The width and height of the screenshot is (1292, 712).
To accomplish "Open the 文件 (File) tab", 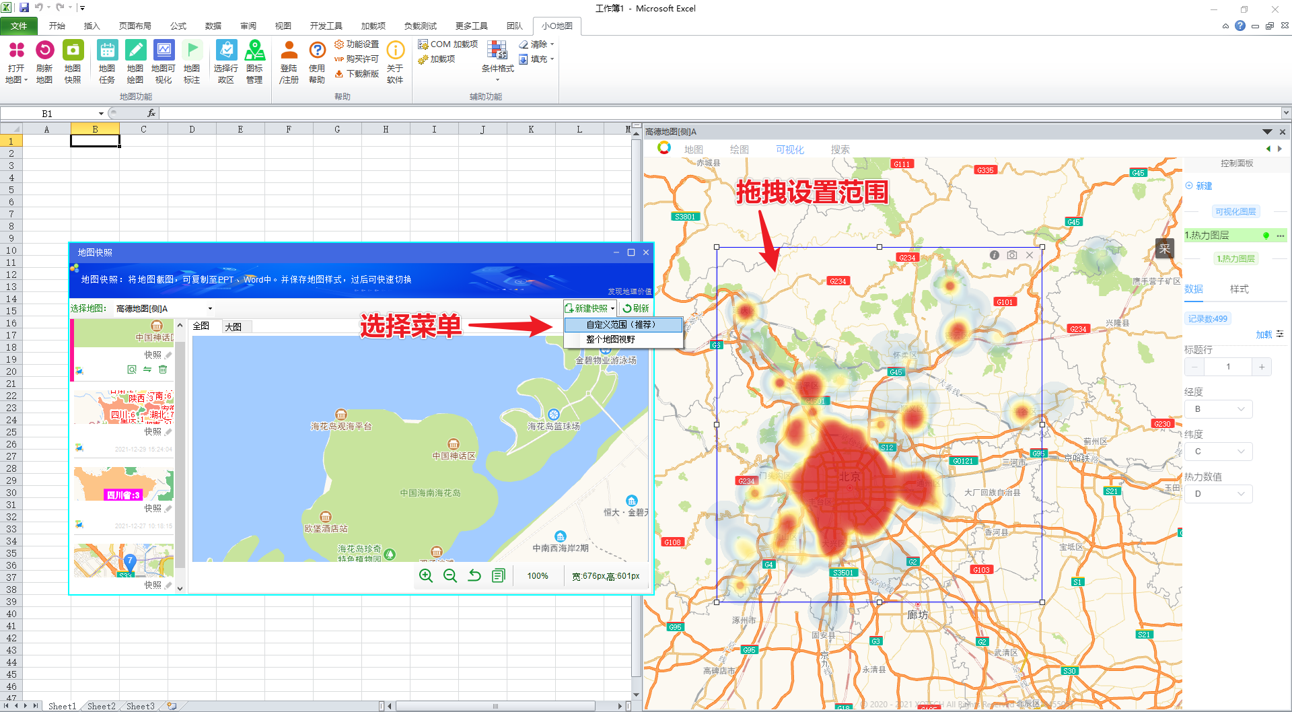I will 19,26.
